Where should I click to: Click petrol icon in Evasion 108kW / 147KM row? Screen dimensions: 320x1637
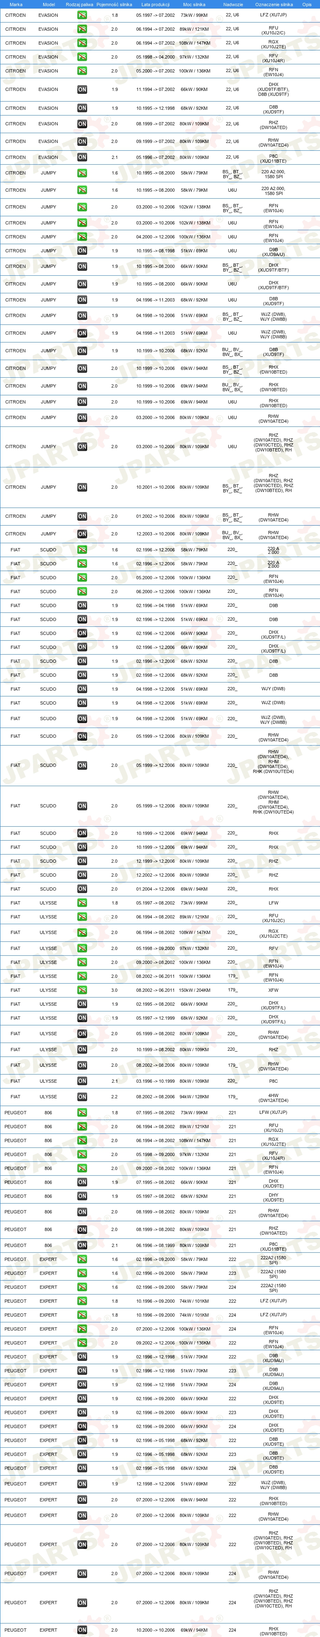tap(82, 43)
